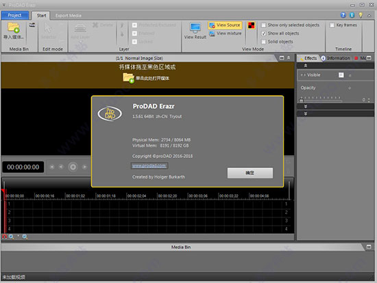The height and width of the screenshot is (283, 377).
Task: Select timeline track 4 label
Action: tap(9, 229)
